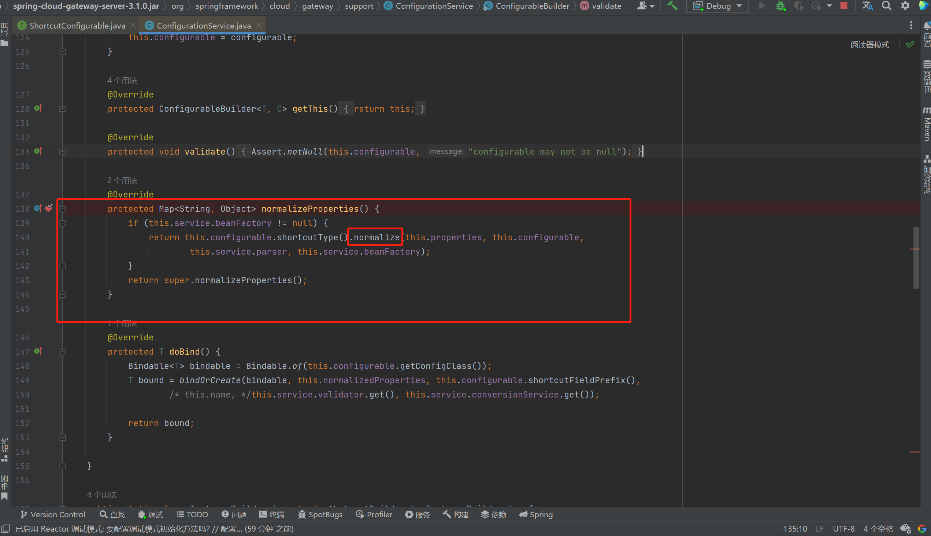Screen dimensions: 931x536
Task: Click the Profiler run icon in toolbar
Action: [x=816, y=6]
